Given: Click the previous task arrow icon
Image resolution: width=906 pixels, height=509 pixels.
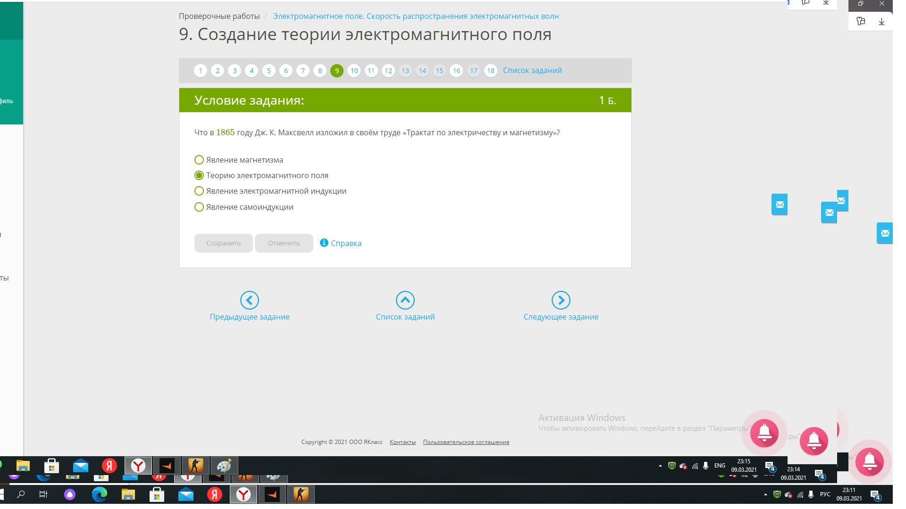Looking at the screenshot, I should pos(249,300).
